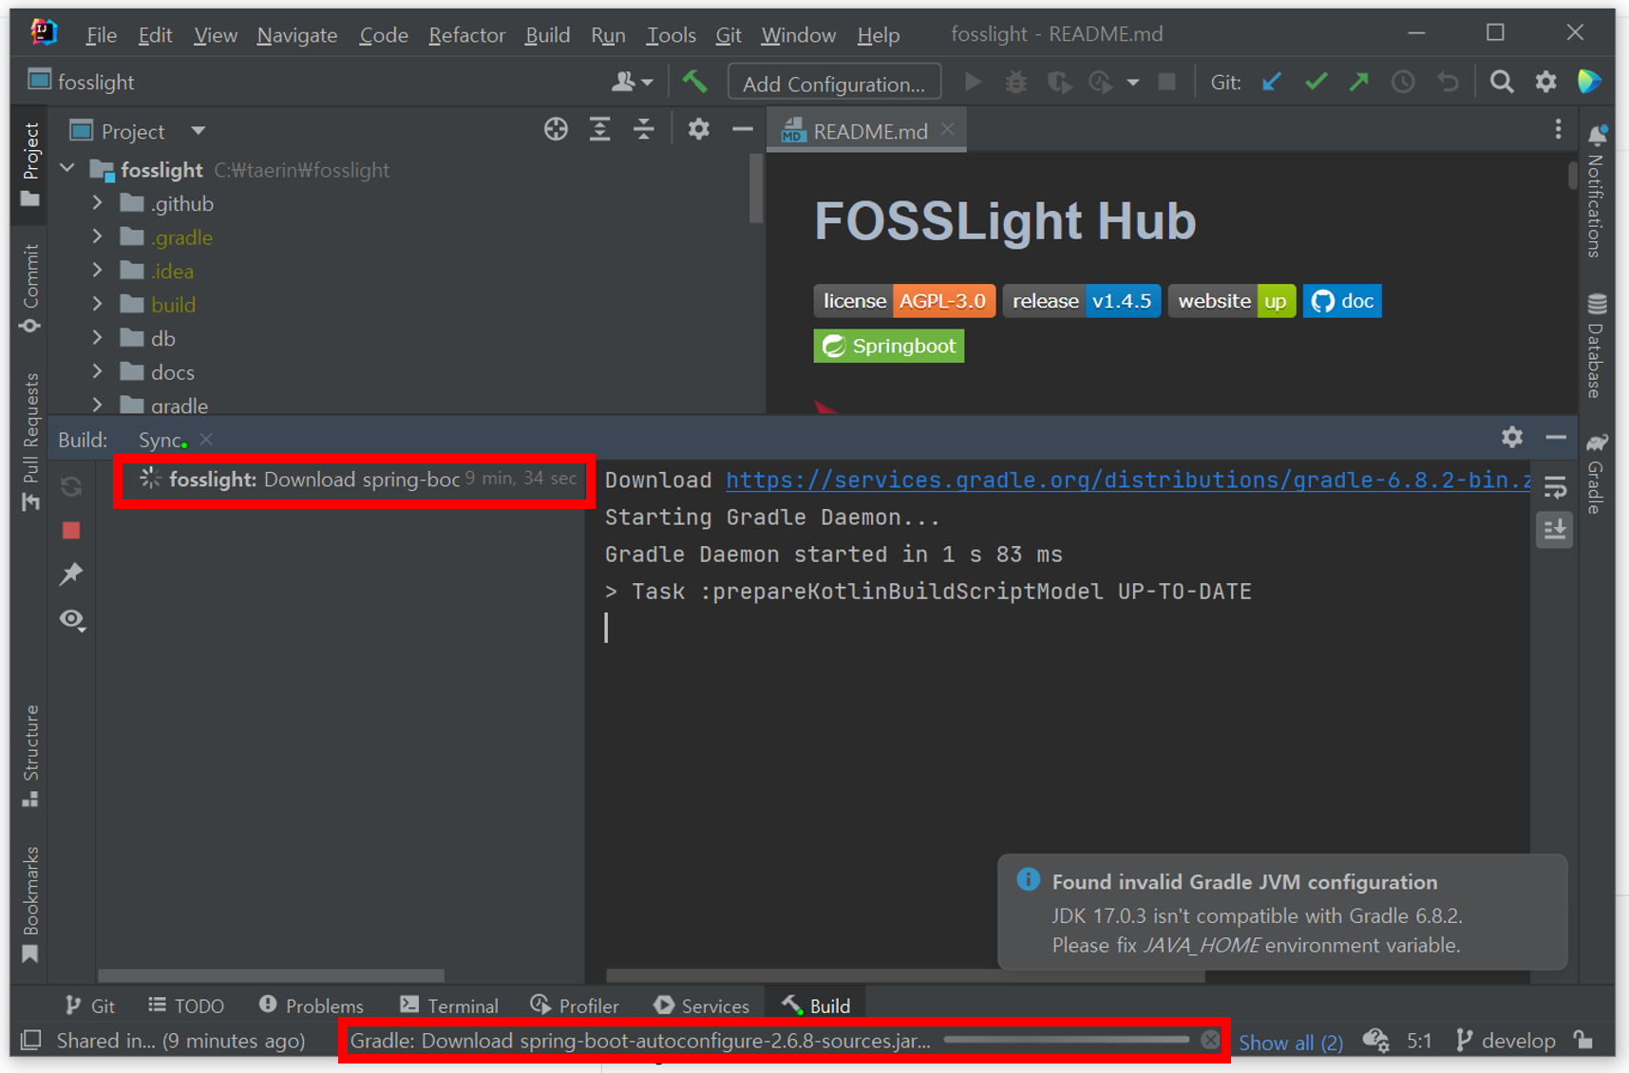Toggle the Commit side panel
Screen dimensions: 1629x1073
(30, 289)
